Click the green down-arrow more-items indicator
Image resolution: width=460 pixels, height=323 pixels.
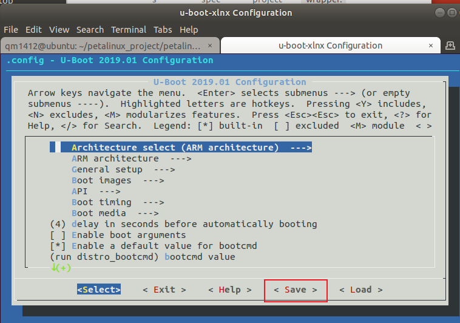click(x=61, y=268)
